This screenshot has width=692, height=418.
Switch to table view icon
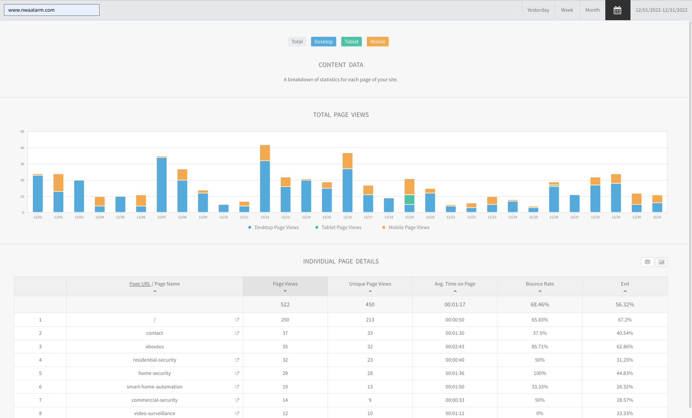[647, 262]
